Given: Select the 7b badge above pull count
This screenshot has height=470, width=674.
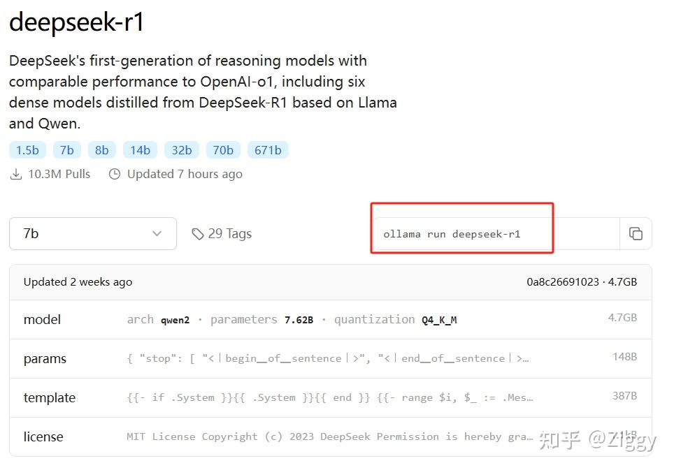Looking at the screenshot, I should tap(66, 149).
